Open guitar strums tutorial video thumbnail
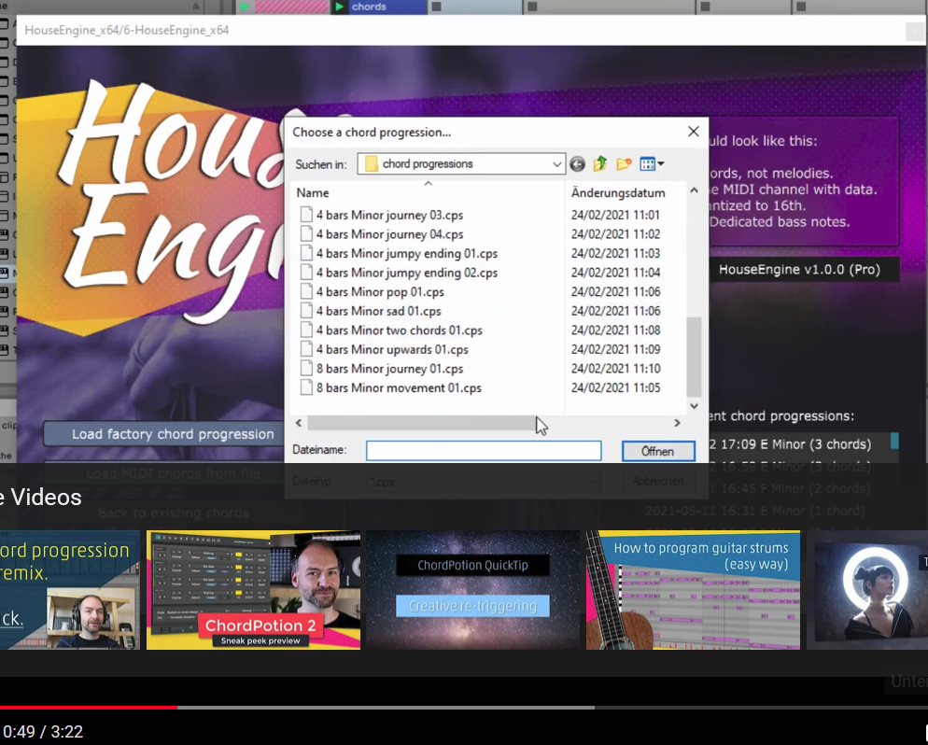Screen dimensions: 928x745 coord(693,590)
